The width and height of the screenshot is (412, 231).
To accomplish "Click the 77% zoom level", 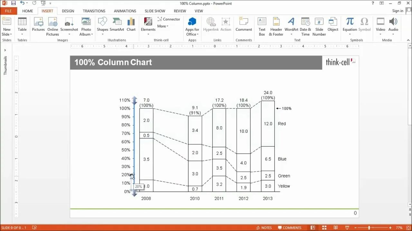I will pyautogui.click(x=399, y=228).
